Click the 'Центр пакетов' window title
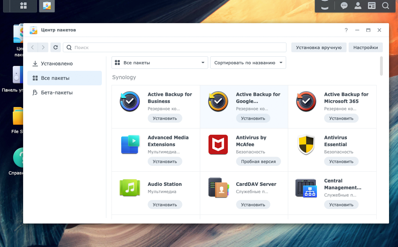This screenshot has width=398, height=247. [x=58, y=30]
